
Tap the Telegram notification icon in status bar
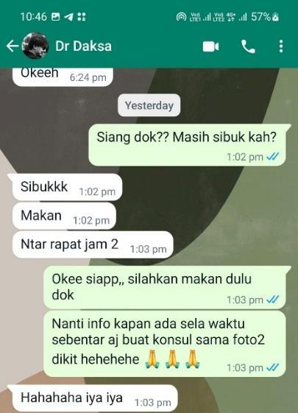click(68, 17)
